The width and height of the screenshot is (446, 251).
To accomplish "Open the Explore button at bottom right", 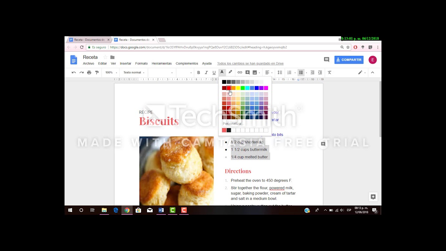I will [x=373, y=197].
